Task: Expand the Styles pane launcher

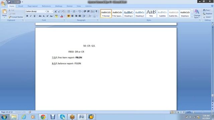Action: tap(200, 20)
